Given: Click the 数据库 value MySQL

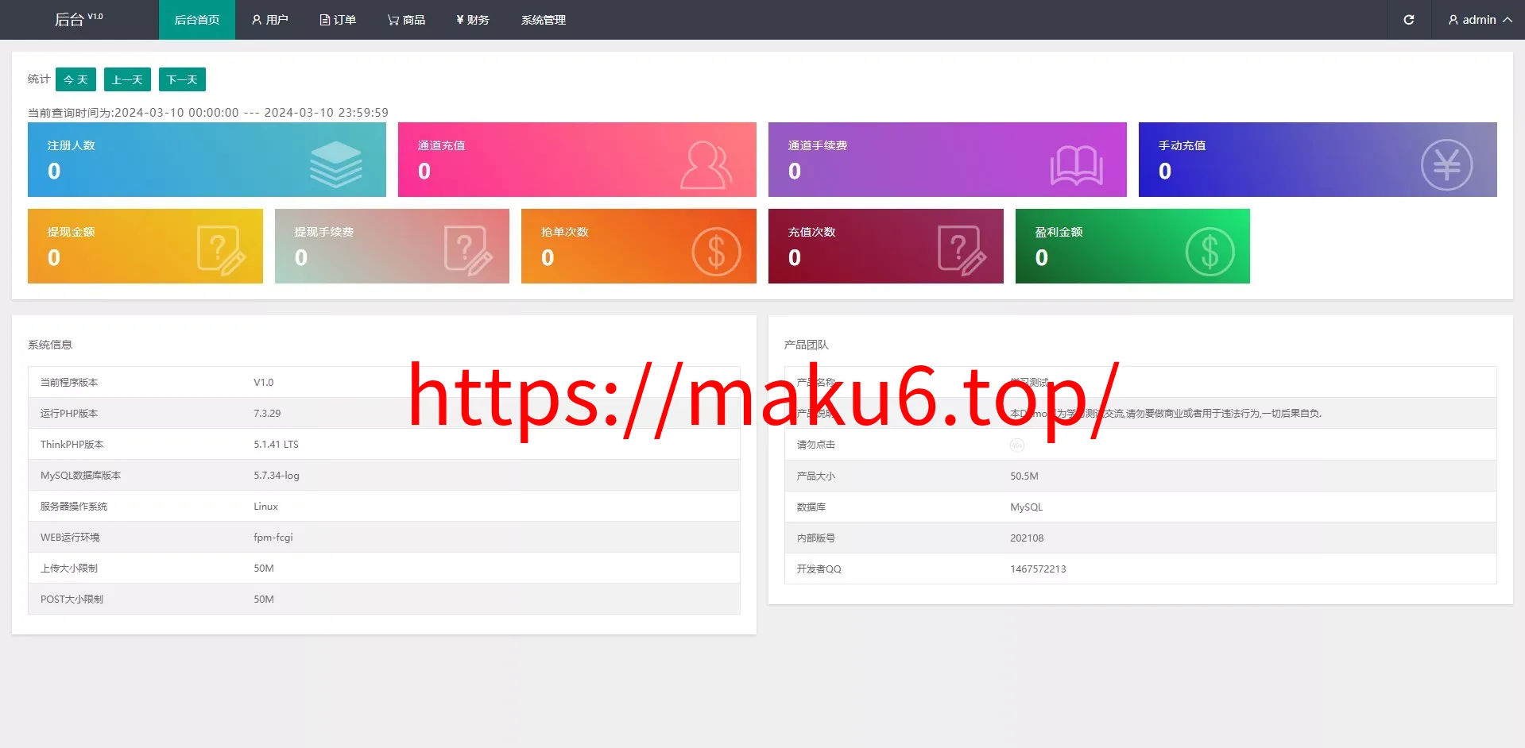Looking at the screenshot, I should [x=1026, y=507].
